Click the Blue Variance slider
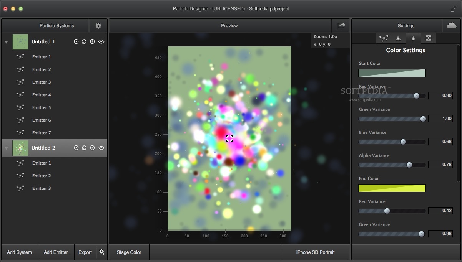Image resolution: width=462 pixels, height=262 pixels. pyautogui.click(x=392, y=142)
